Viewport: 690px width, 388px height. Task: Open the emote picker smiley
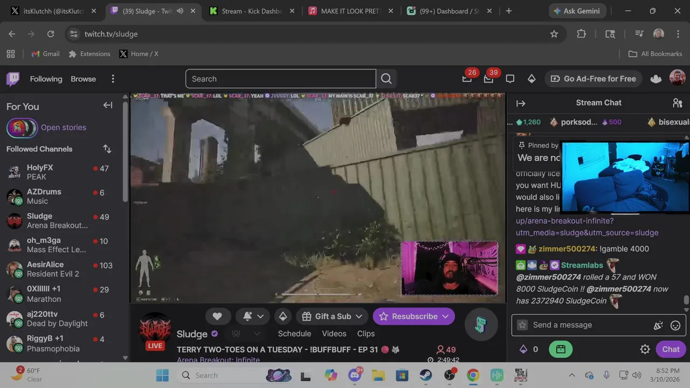tap(675, 325)
